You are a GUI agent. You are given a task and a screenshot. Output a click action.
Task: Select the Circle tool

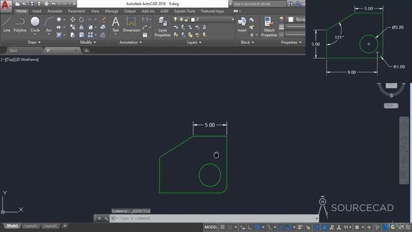35,24
